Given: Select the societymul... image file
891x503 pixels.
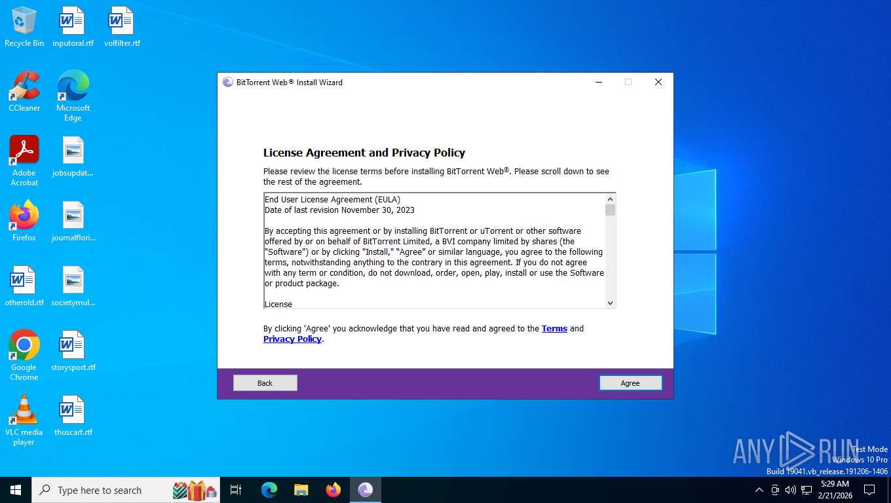Looking at the screenshot, I should point(73,286).
